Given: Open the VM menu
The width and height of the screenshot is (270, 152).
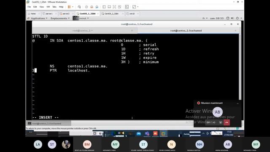Looking at the screenshot, I should click(48, 7).
